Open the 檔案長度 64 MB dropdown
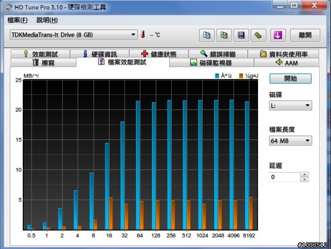Image resolution: width=331 pixels, height=249 pixels. pyautogui.click(x=291, y=141)
